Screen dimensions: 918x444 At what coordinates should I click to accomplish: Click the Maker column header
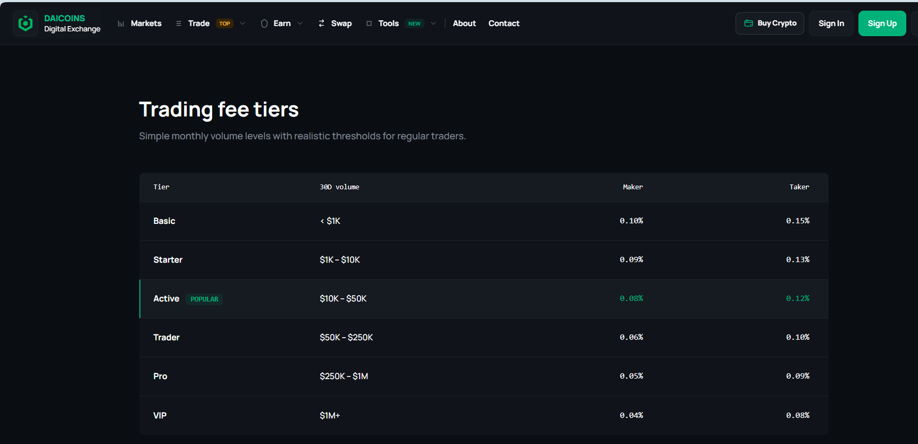coord(633,187)
